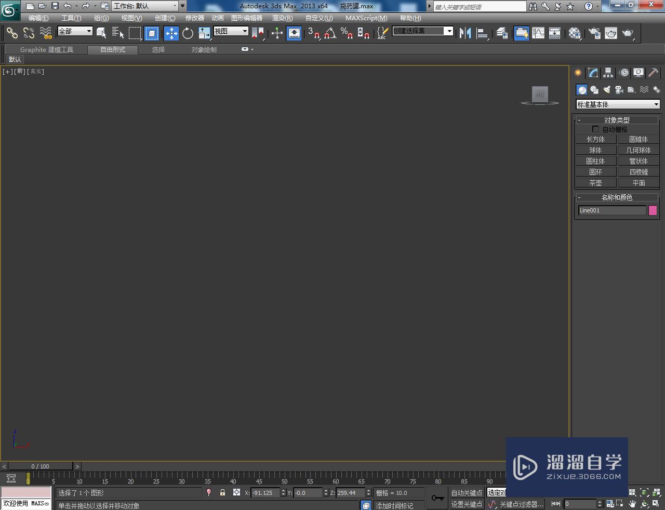Open the Schematic View
Image resolution: width=665 pixels, height=510 pixels.
coord(555,33)
